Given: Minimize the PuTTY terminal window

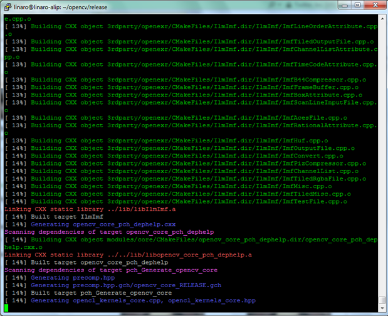Looking at the screenshot, I should pyautogui.click(x=345, y=5).
